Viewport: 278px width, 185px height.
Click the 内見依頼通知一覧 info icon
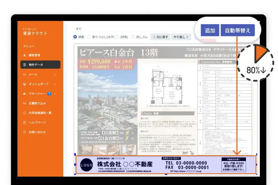25,113
